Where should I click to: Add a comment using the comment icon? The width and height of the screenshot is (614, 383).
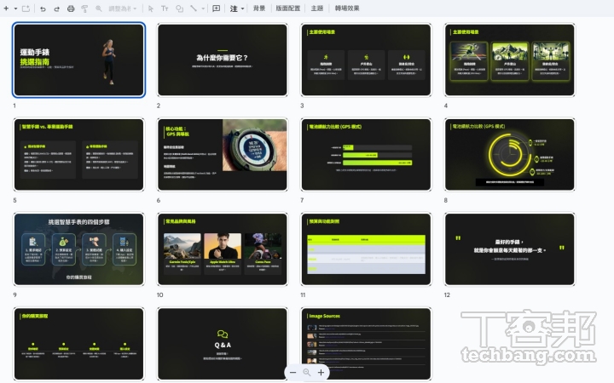tap(216, 9)
